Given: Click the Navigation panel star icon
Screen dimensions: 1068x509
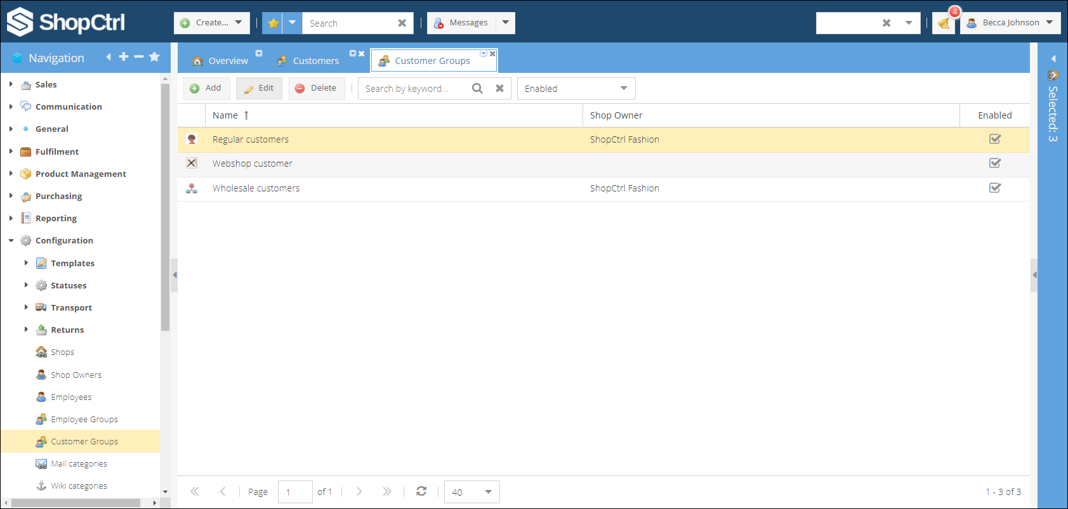Looking at the screenshot, I should click(x=154, y=57).
